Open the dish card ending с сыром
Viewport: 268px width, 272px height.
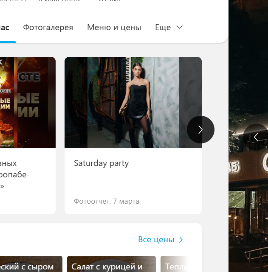(x=31, y=264)
